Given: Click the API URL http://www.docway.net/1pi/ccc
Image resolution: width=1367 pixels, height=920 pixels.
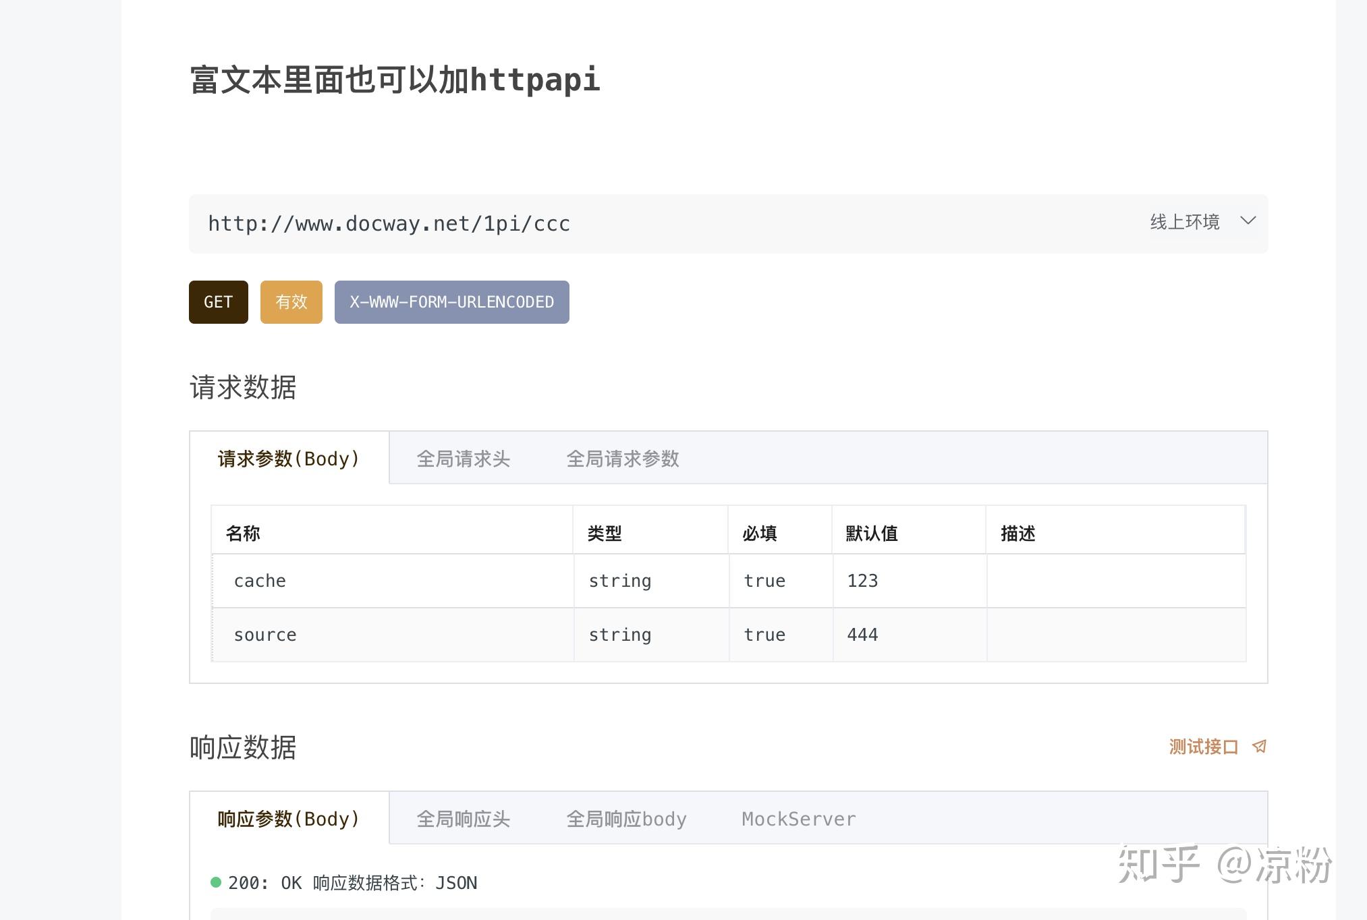Looking at the screenshot, I should [389, 224].
